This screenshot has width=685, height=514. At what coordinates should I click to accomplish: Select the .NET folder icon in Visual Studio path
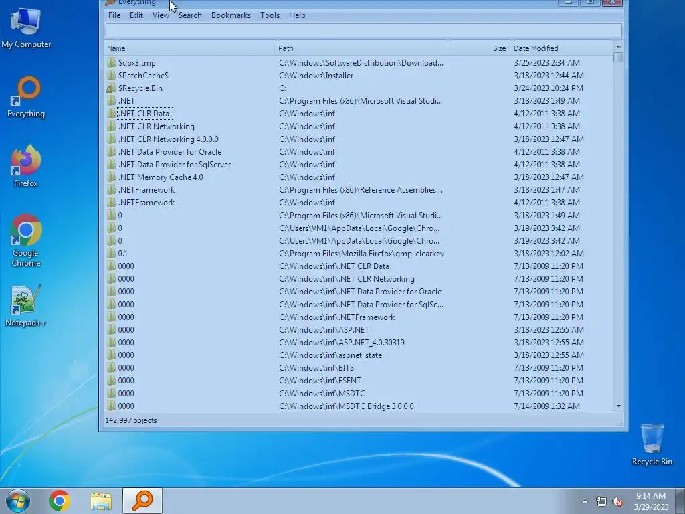111,100
